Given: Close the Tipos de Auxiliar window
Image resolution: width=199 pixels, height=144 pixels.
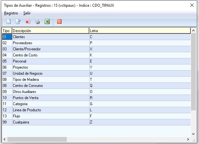Looking at the screenshot, I should click(x=192, y=5).
